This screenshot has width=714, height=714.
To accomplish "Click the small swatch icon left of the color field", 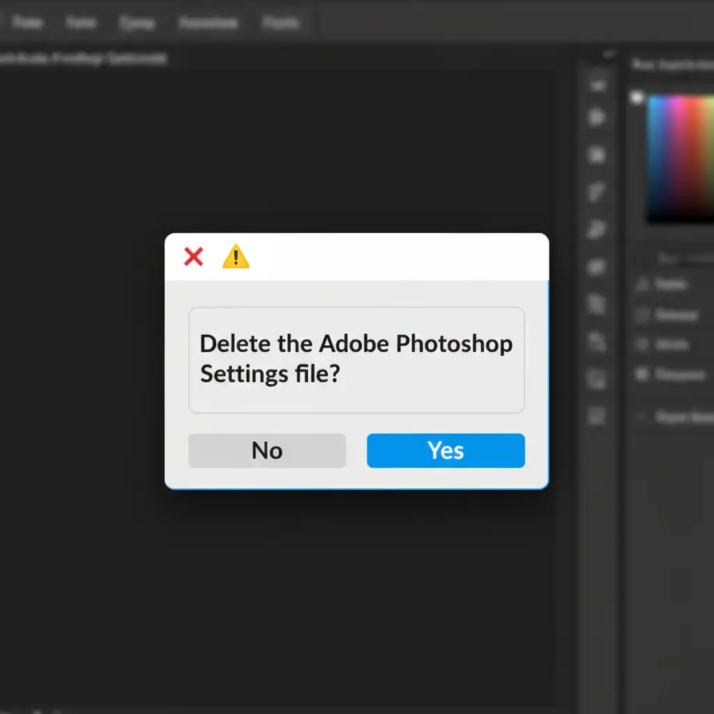I will [637, 98].
